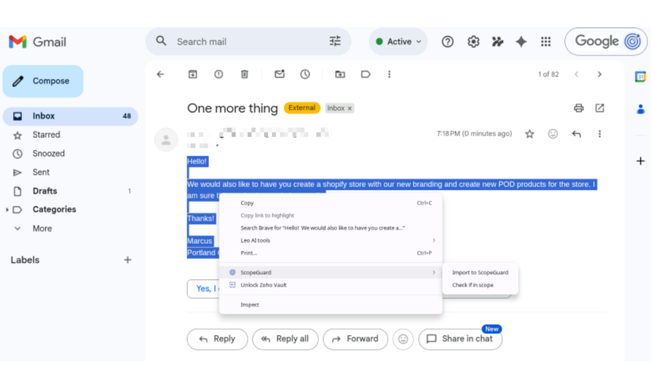The width and height of the screenshot is (651, 389).
Task: Click the Forward button
Action: [355, 339]
